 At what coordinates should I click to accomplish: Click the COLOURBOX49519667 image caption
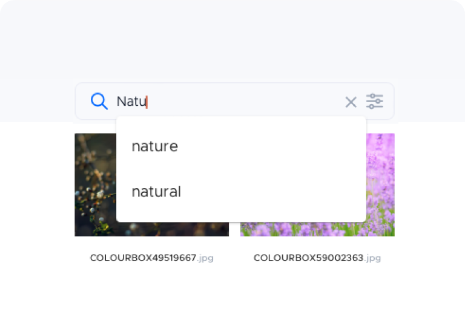tap(151, 258)
